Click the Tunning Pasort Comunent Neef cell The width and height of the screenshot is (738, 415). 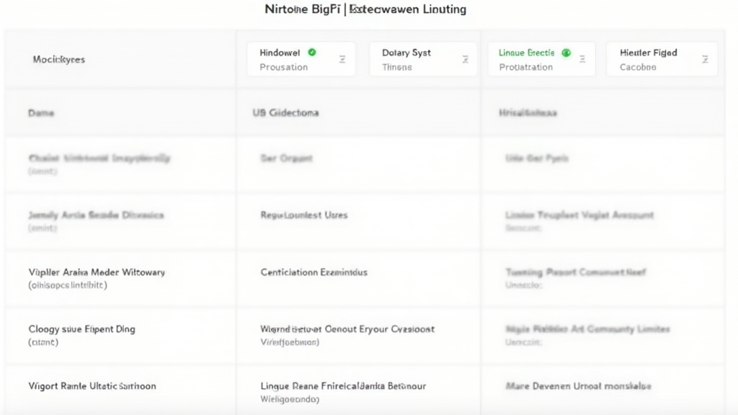pos(575,272)
